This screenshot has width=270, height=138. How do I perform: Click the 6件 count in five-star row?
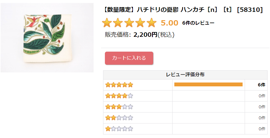tap(261, 85)
